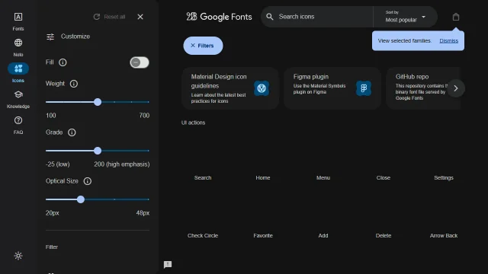Select the Search icon tile
The height and width of the screenshot is (274, 488).
pyautogui.click(x=203, y=160)
